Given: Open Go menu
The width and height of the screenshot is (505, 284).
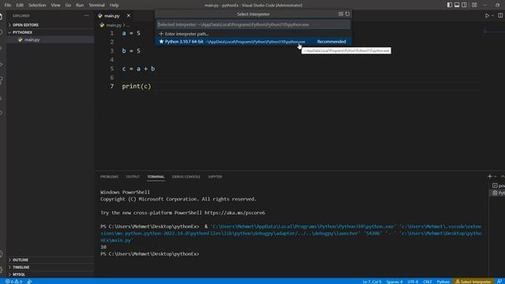Looking at the screenshot, I should [x=68, y=6].
